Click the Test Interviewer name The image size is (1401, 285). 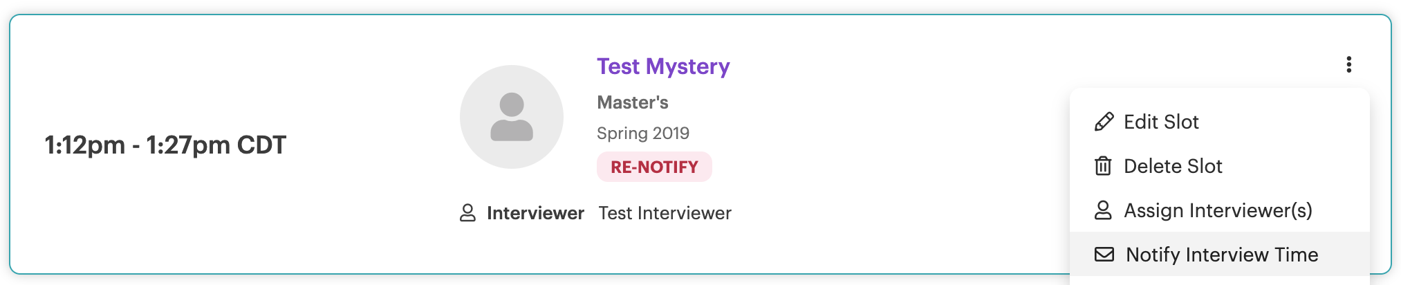tap(665, 213)
